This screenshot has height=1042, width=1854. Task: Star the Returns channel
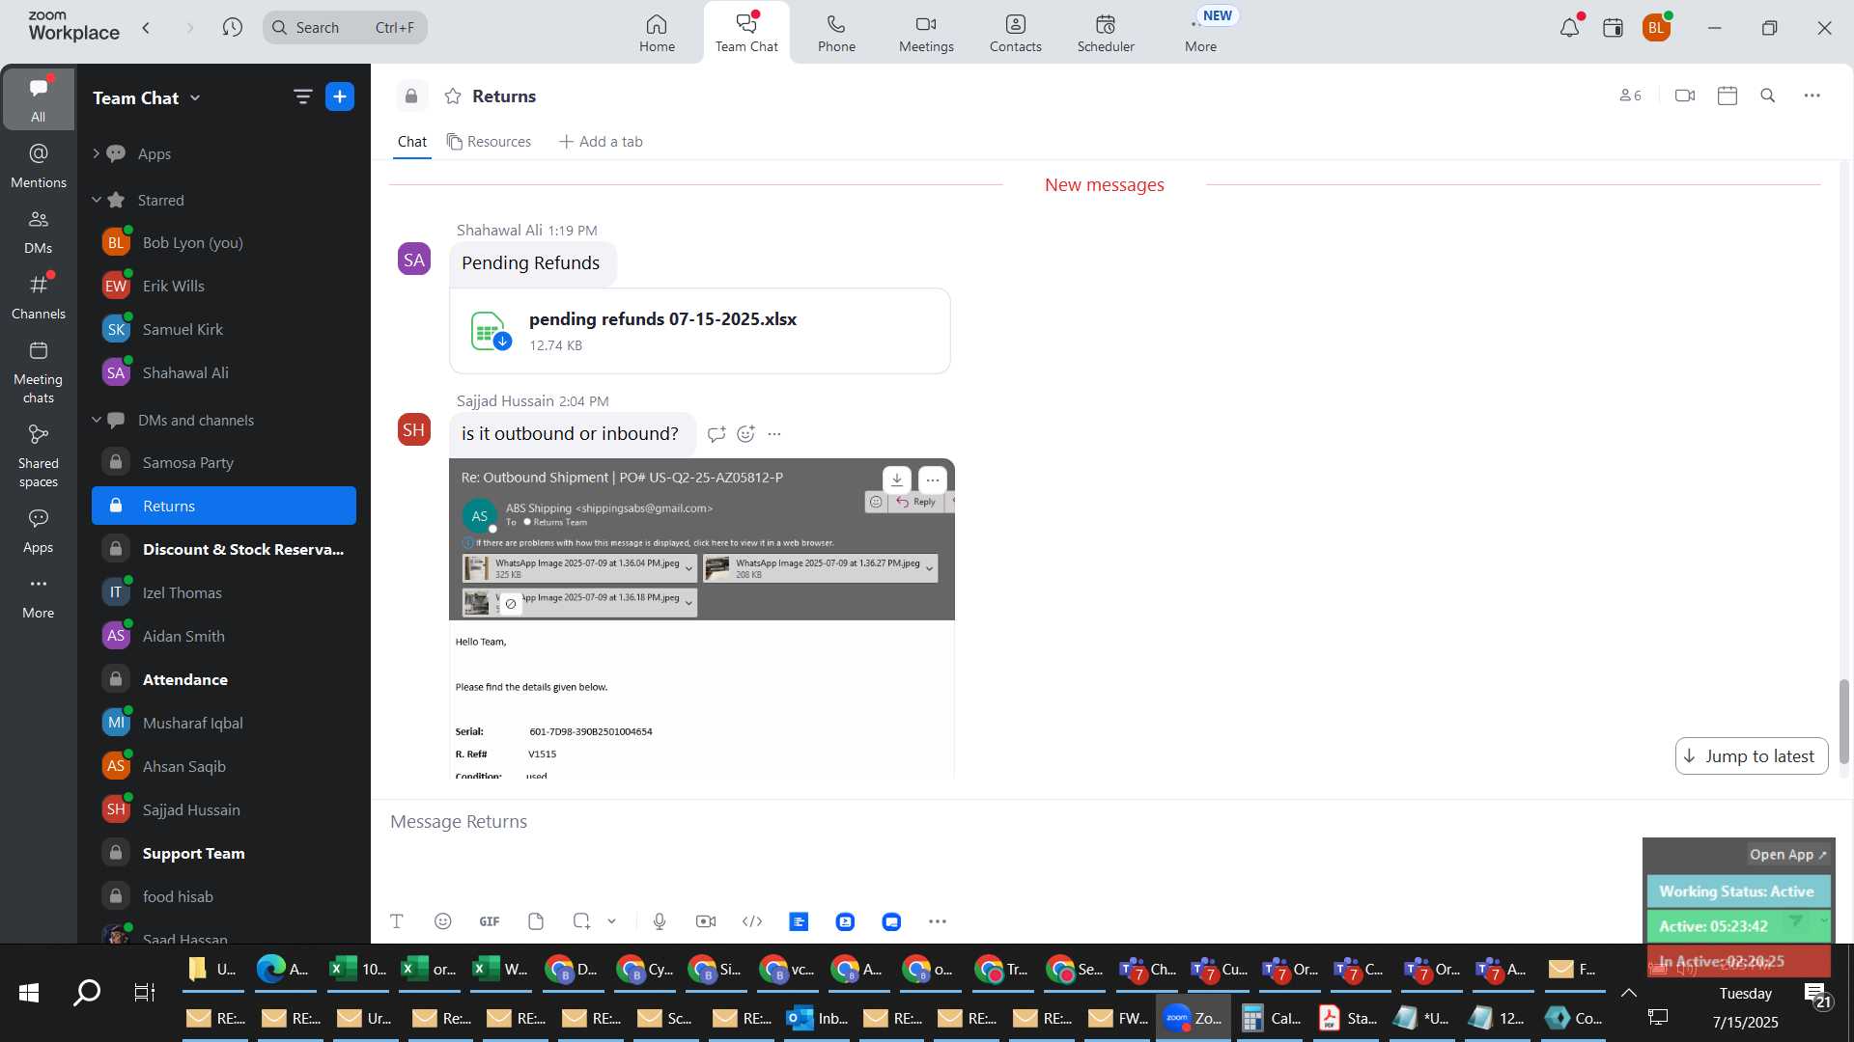click(x=452, y=96)
